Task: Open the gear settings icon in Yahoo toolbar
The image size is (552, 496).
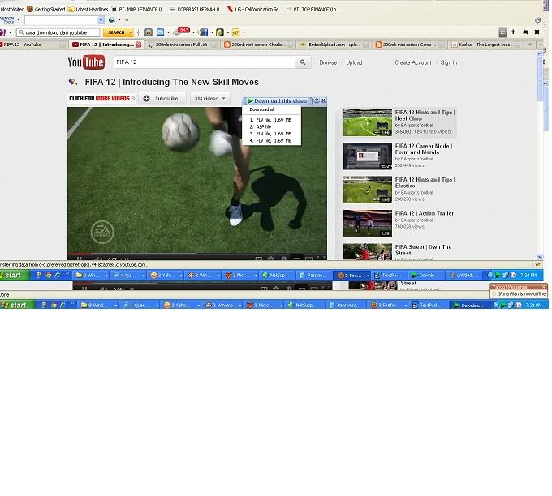Action: (x=537, y=32)
